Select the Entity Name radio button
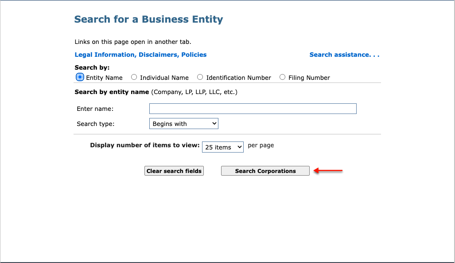The height and width of the screenshot is (263, 455). 80,77
